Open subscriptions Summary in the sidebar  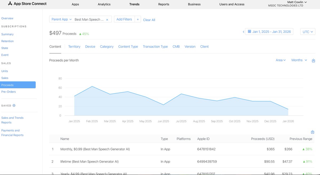click(x=7, y=34)
